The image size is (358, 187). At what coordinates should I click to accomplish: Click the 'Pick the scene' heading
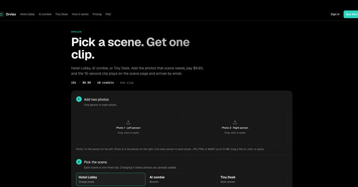(95, 162)
